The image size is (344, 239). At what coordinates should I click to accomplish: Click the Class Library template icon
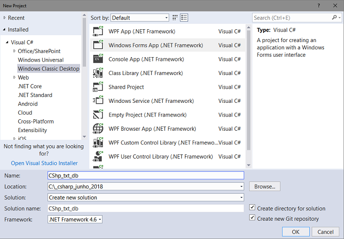tap(98, 73)
